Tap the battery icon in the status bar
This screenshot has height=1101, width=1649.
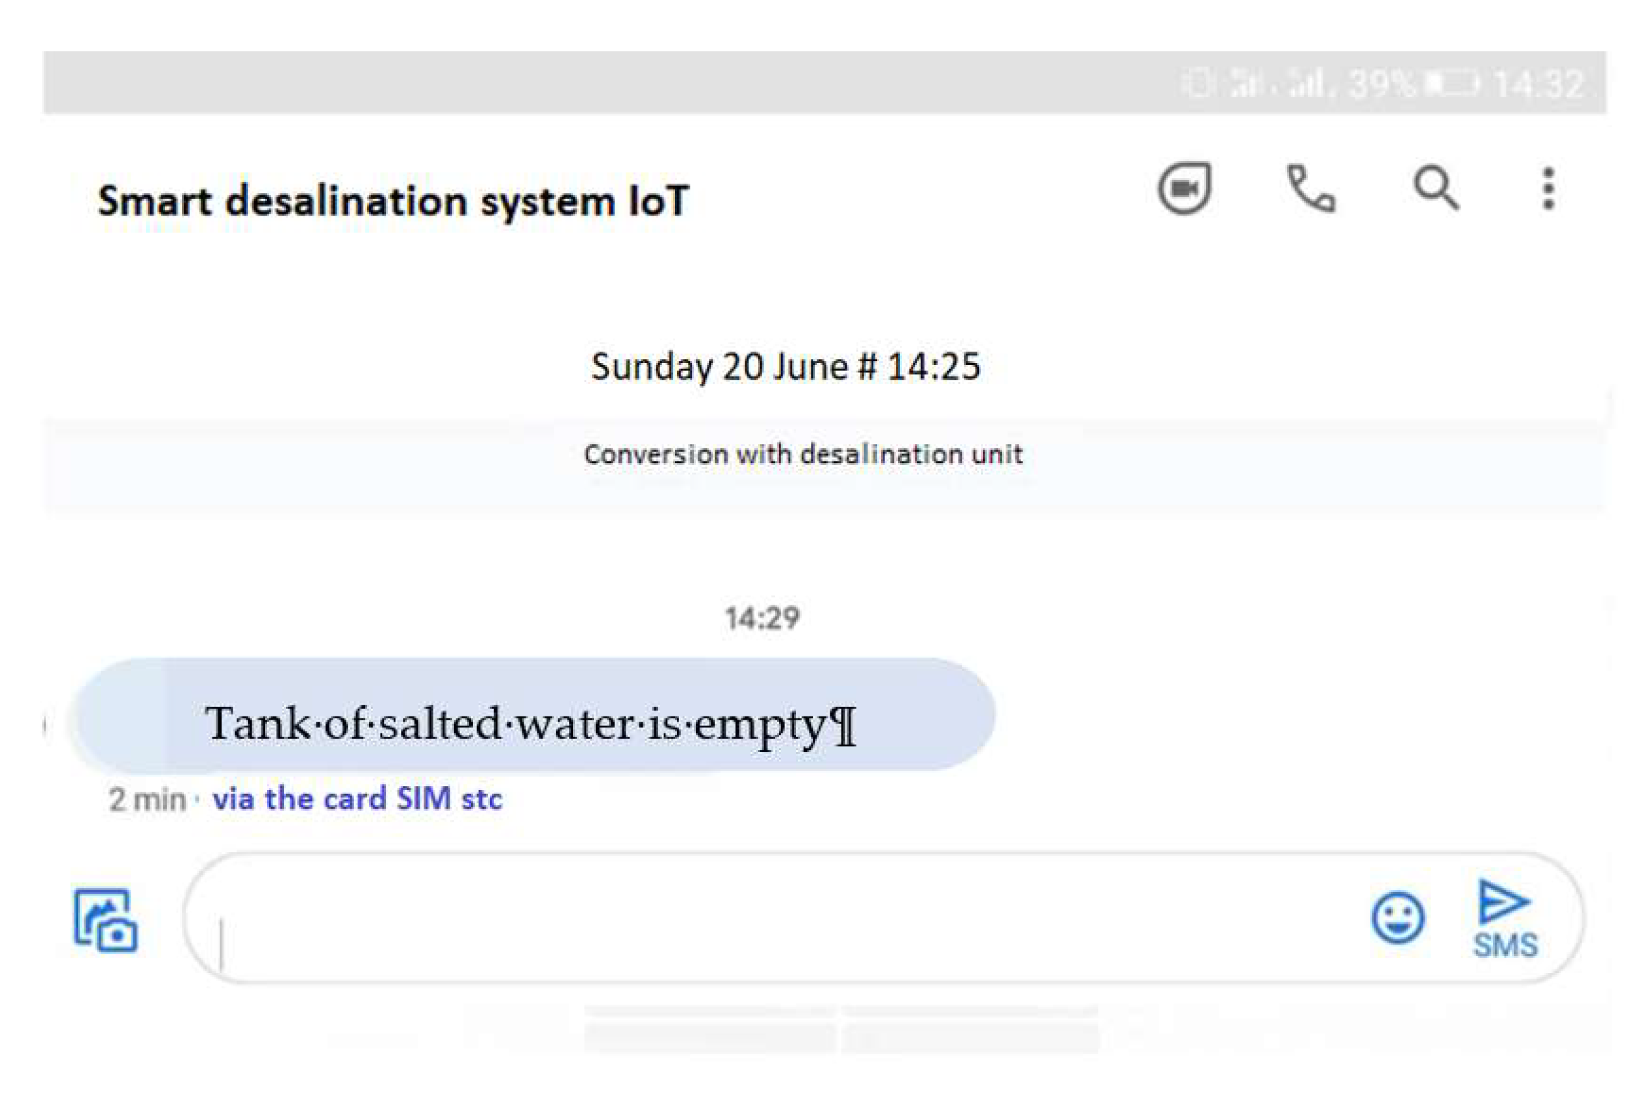[1451, 84]
